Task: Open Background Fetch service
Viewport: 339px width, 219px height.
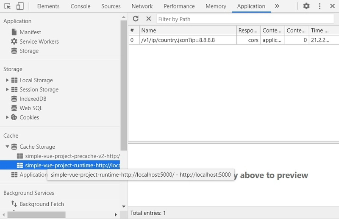Action: click(x=42, y=204)
